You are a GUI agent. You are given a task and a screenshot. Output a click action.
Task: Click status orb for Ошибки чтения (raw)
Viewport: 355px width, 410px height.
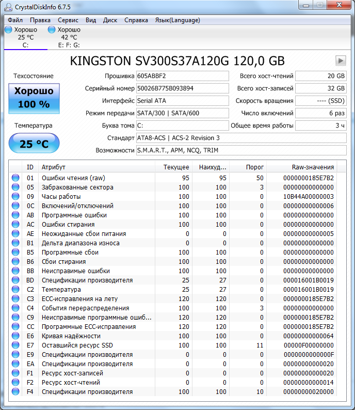click(x=15, y=178)
